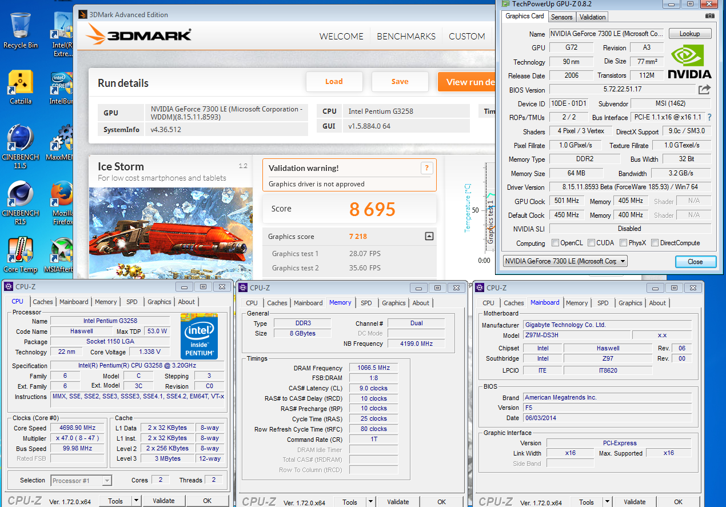
Task: Click OK in the middle CPU-Z Memory window
Action: pos(442,502)
